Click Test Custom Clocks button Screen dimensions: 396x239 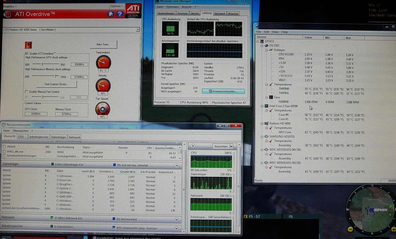point(56,84)
